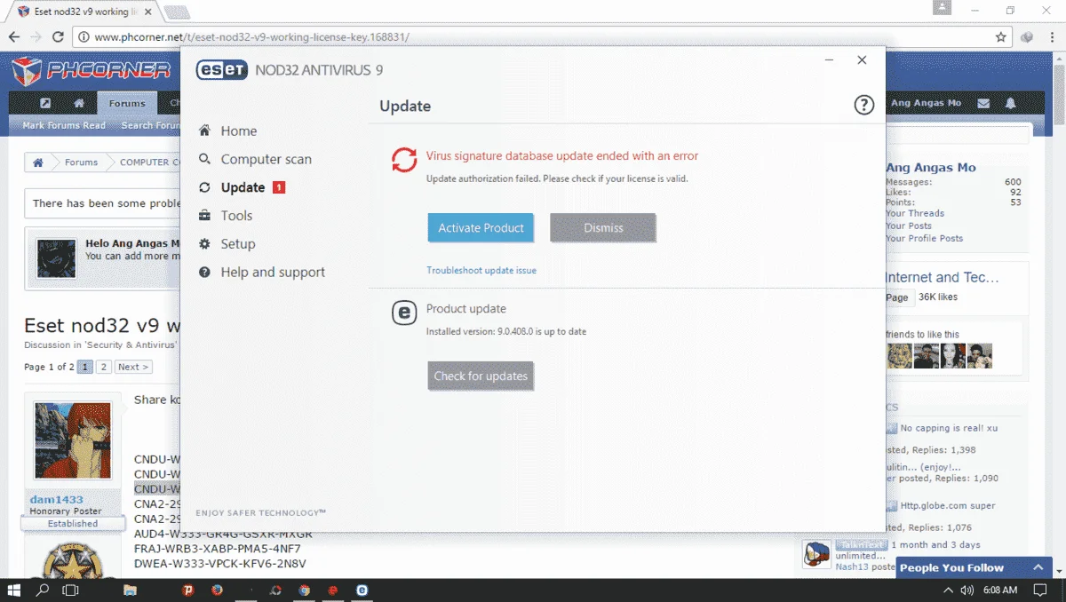Close the ESET NOD32 window
This screenshot has width=1066, height=602.
click(x=862, y=60)
